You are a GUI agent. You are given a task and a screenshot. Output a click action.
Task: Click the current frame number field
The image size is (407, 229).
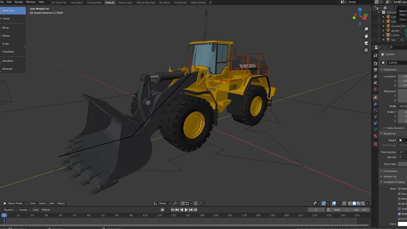[316, 210]
